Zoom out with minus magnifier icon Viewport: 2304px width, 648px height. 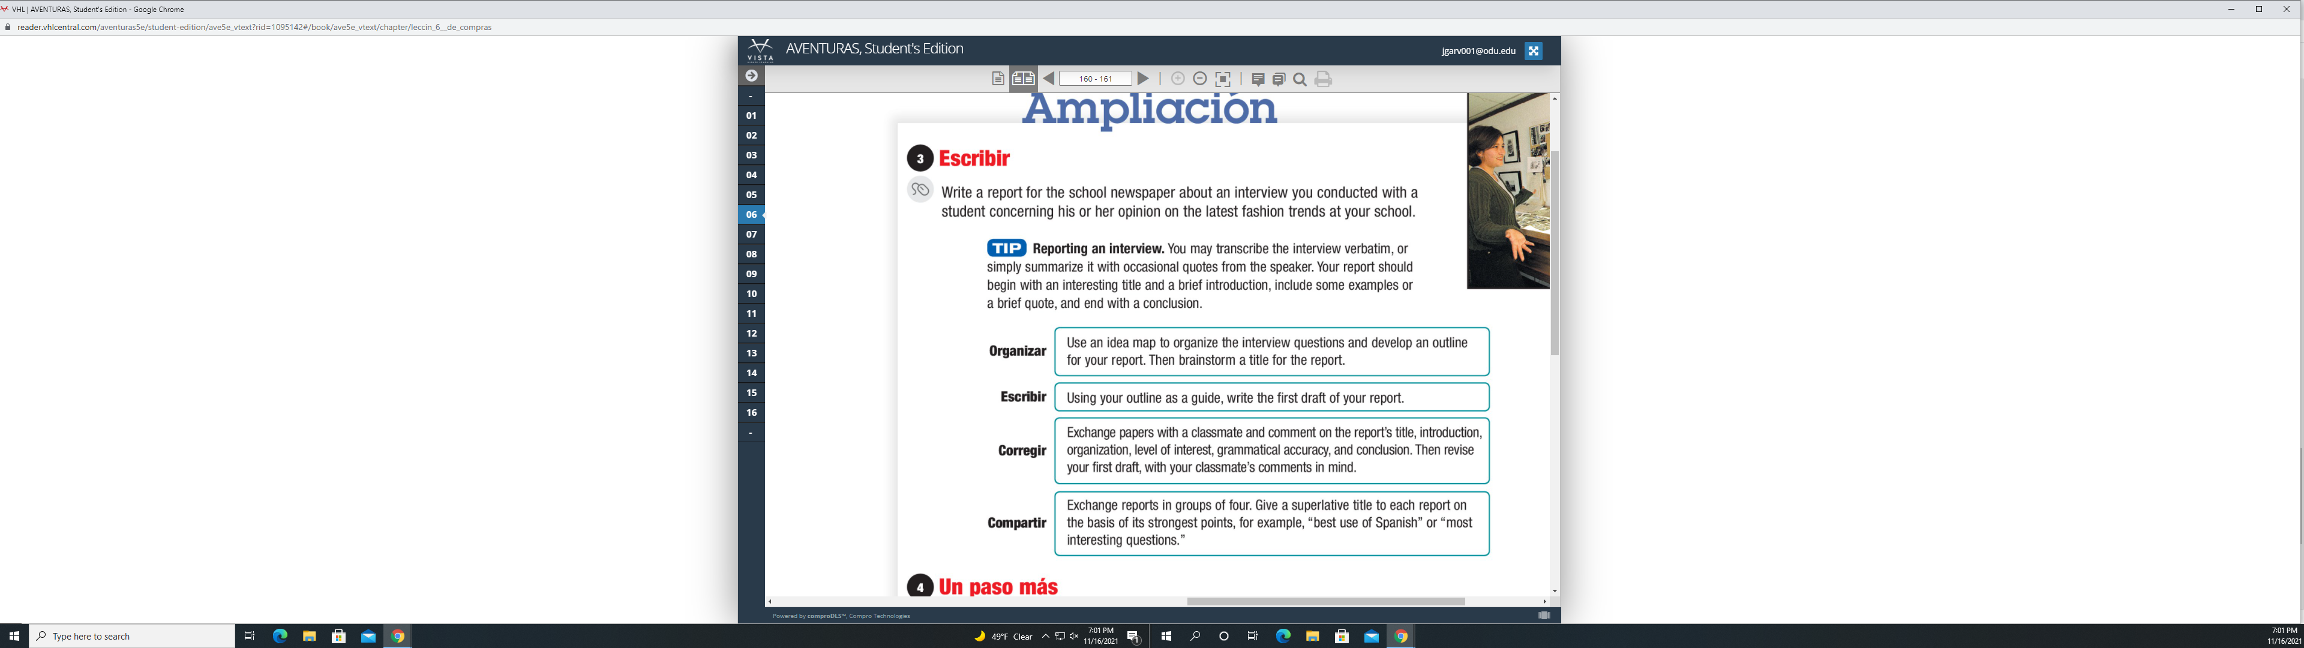1200,79
